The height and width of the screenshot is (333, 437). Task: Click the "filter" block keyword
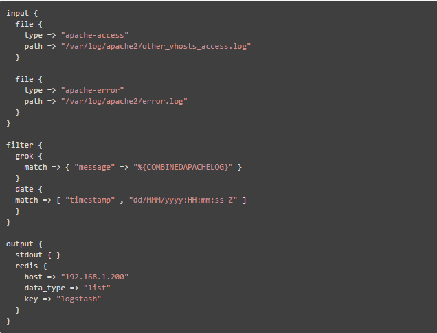click(19, 145)
